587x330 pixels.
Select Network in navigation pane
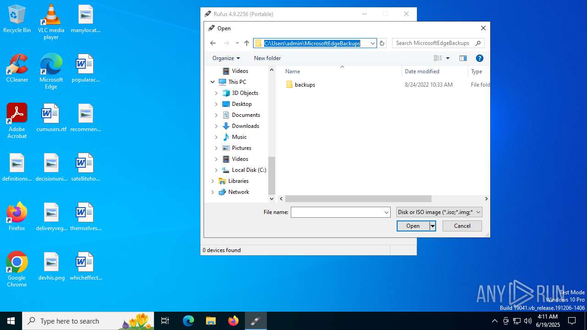point(238,192)
